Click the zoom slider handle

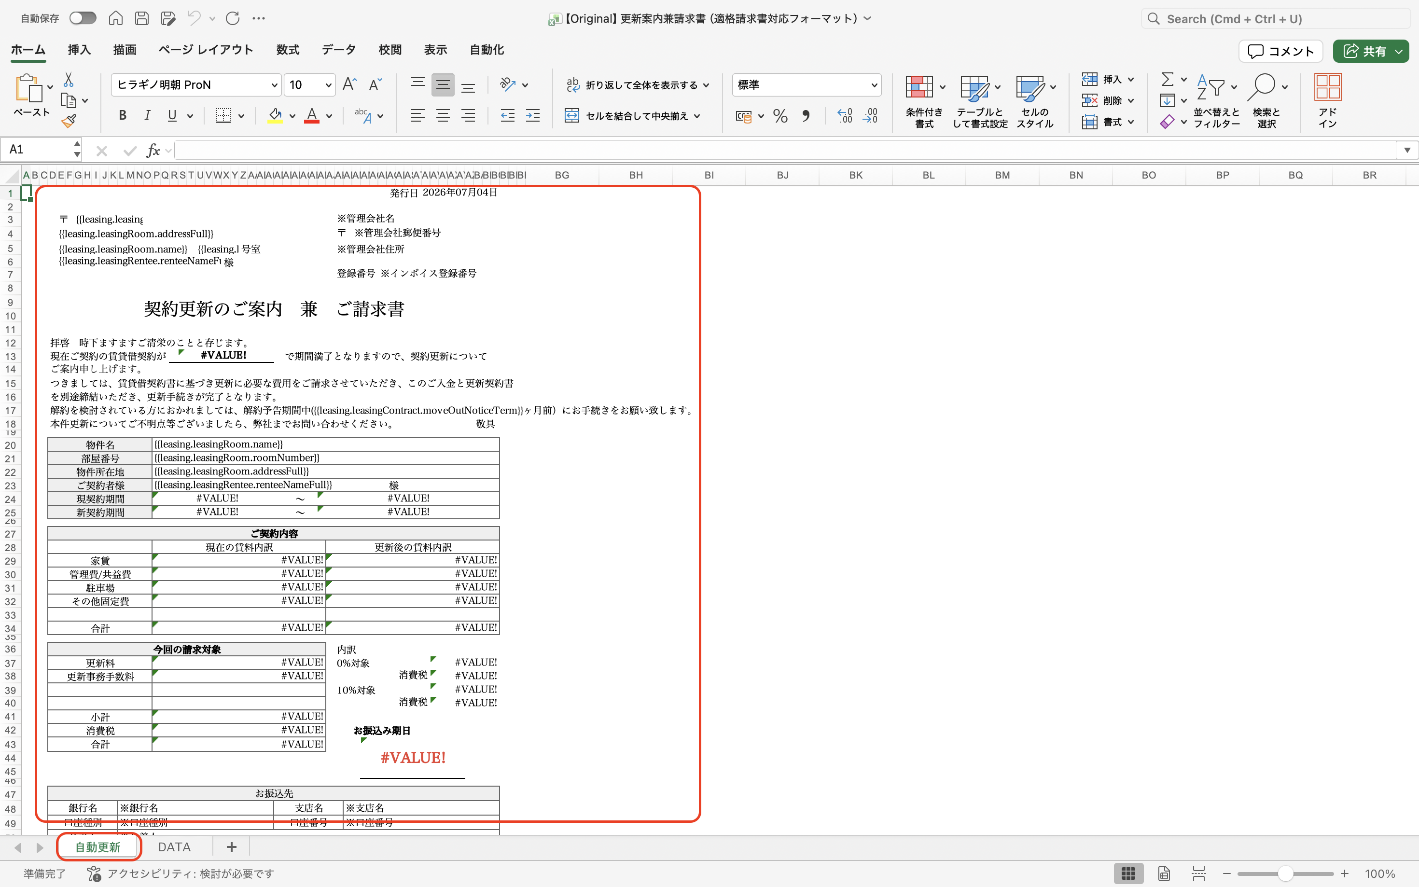point(1286,873)
